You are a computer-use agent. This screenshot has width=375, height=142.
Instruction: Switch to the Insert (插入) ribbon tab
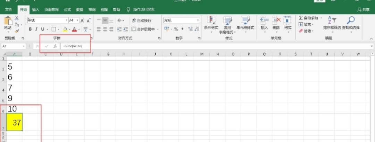36,9
